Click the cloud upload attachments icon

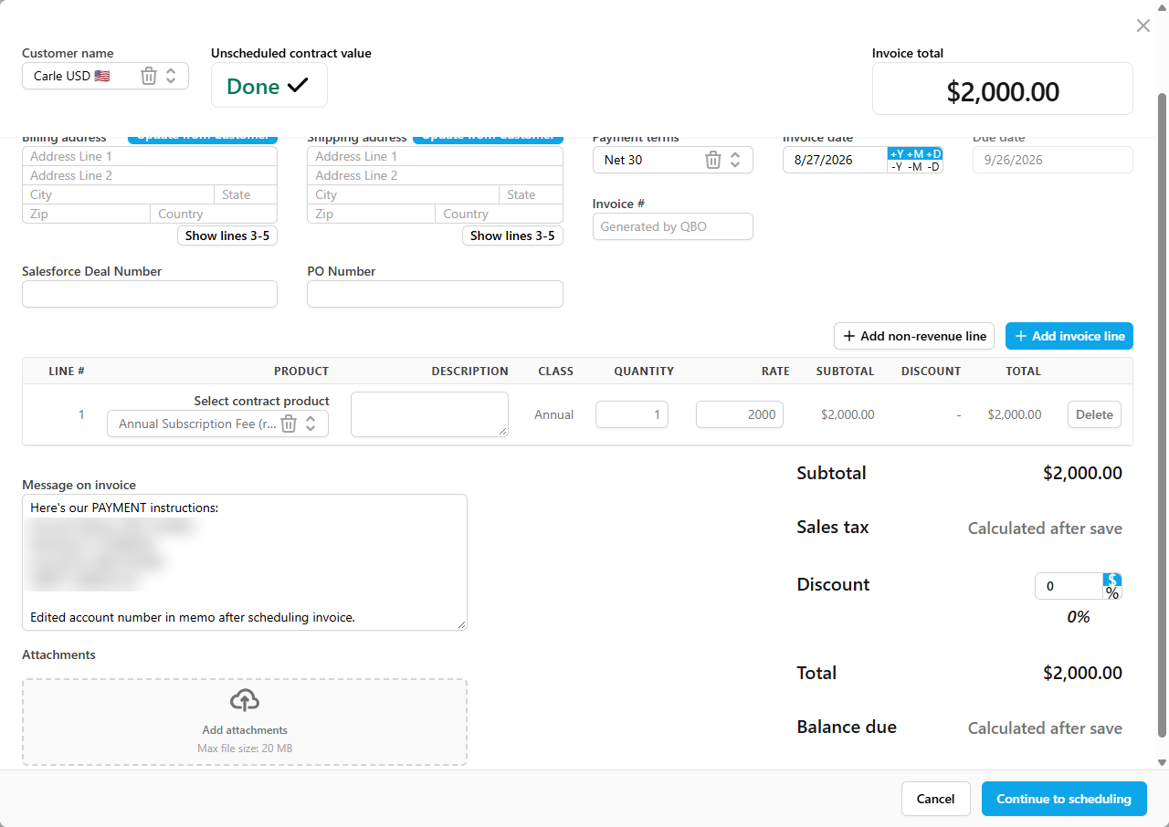[245, 701]
